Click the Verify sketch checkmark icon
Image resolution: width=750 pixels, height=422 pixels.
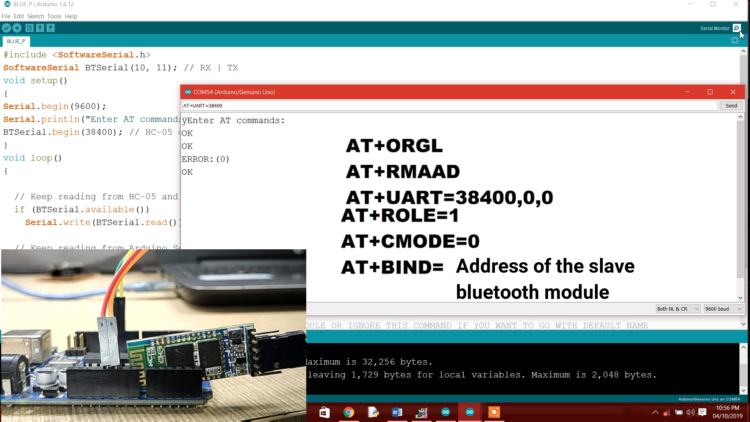pyautogui.click(x=6, y=28)
